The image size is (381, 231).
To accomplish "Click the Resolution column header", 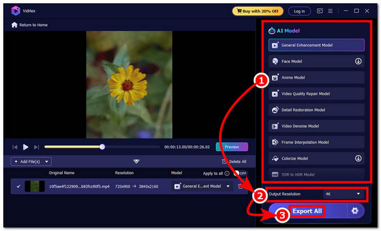I will [124, 173].
